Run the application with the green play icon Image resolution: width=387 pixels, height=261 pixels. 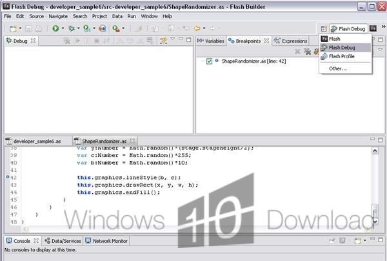[55, 28]
